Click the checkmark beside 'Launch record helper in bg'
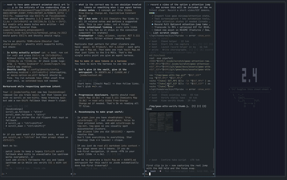This screenshot has height=180, width=287. pos(150,47)
